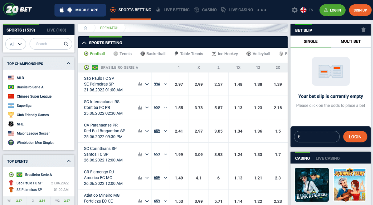
Task: Switch to LIVE (108) tab
Action: coord(56,30)
